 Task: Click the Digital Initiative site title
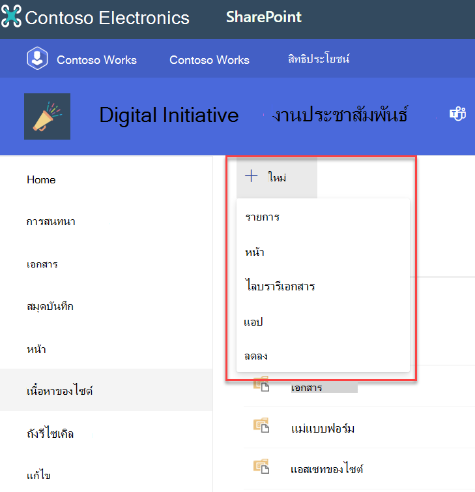[169, 115]
